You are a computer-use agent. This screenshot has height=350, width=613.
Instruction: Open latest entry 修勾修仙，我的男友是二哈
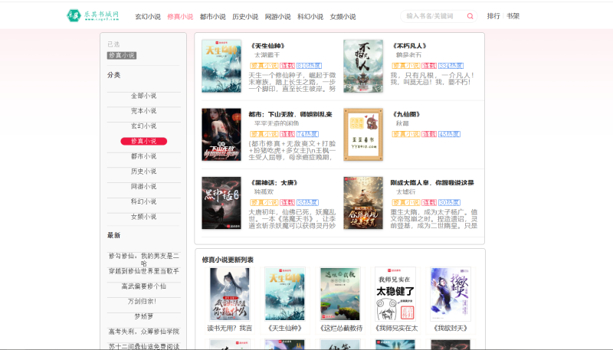[x=144, y=260]
